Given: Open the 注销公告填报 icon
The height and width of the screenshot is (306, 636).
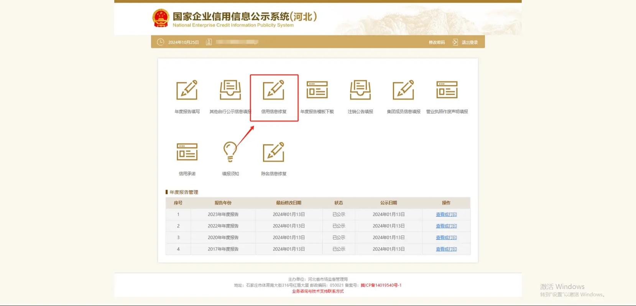Looking at the screenshot, I should point(360,90).
